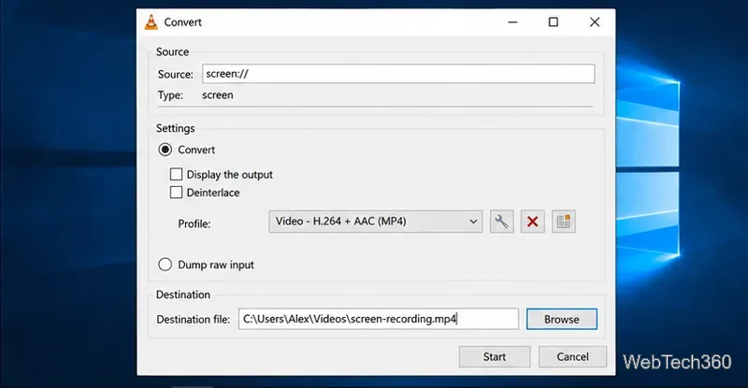
Task: Focus the Source screen:// field
Action: (x=398, y=74)
